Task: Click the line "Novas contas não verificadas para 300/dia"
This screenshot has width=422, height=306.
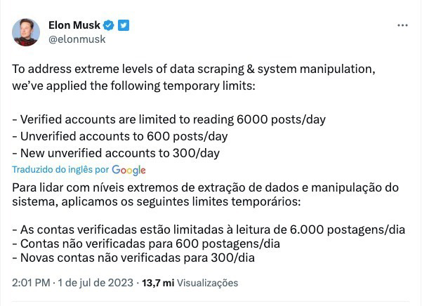Action: (x=133, y=258)
